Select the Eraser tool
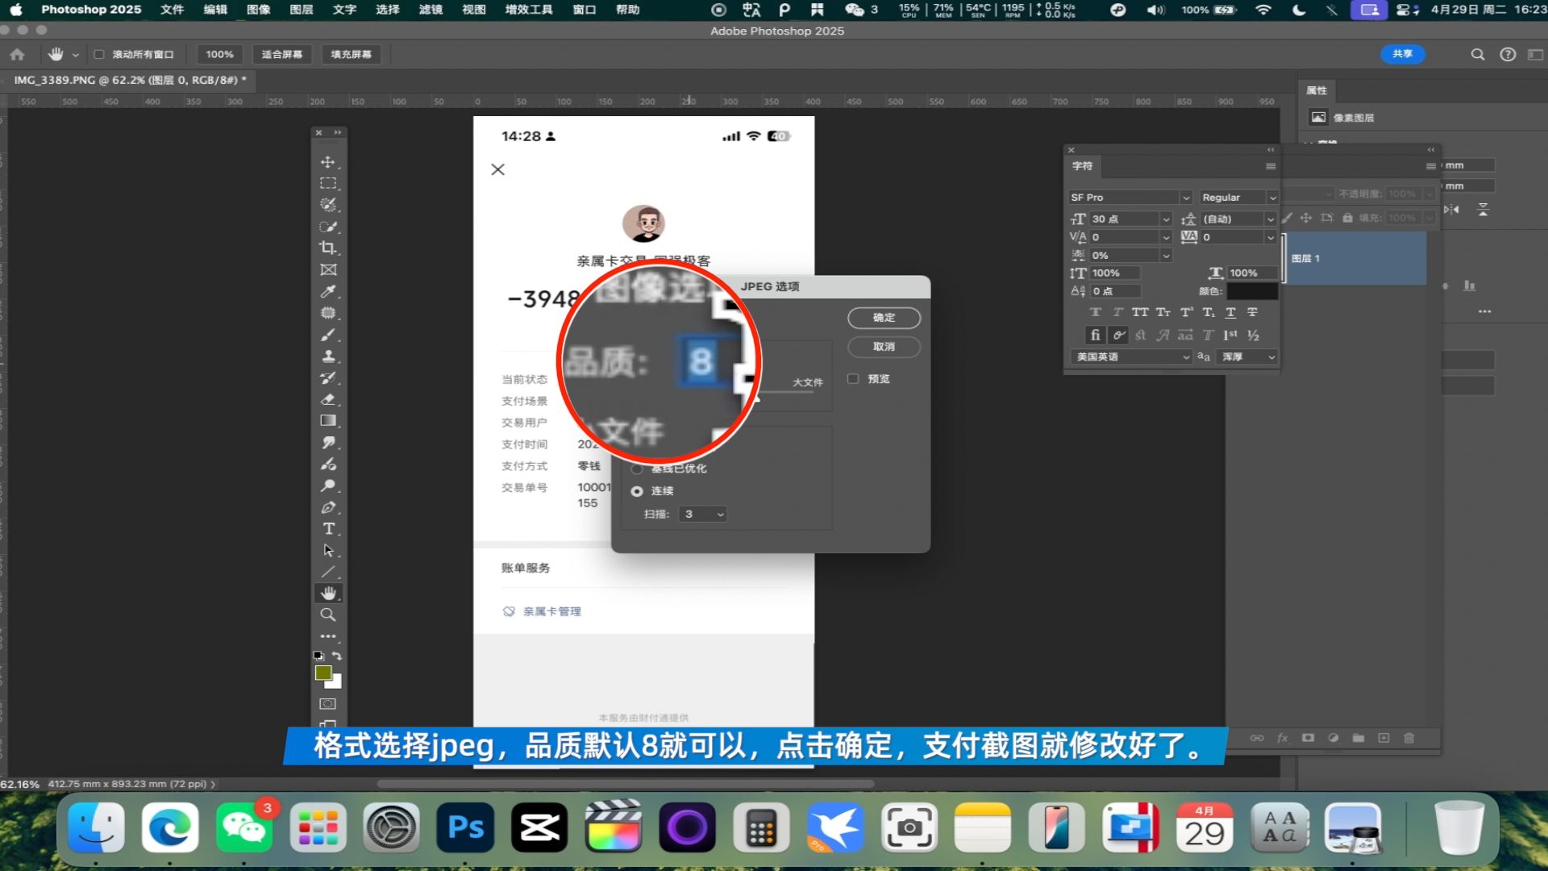 pos(328,399)
